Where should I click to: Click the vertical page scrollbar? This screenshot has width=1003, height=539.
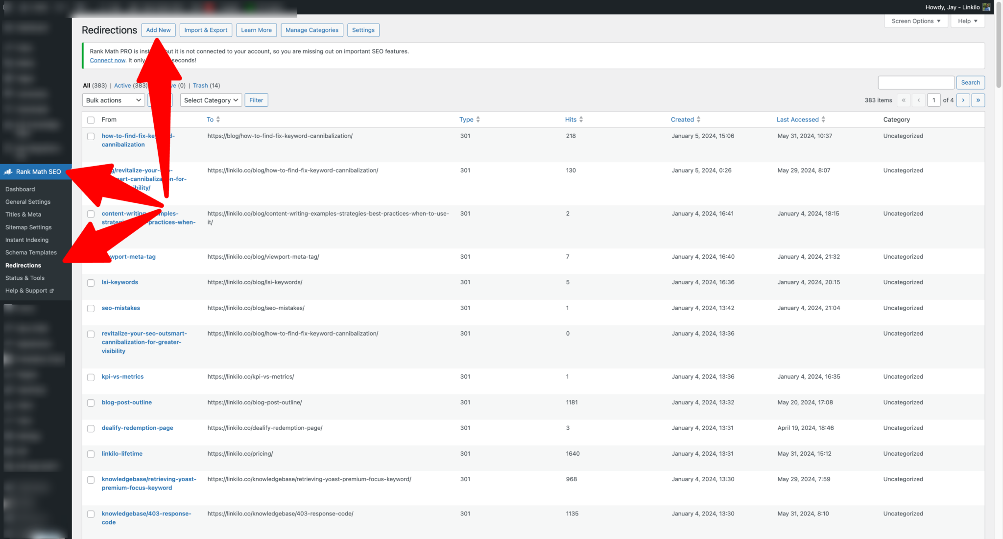(x=999, y=269)
